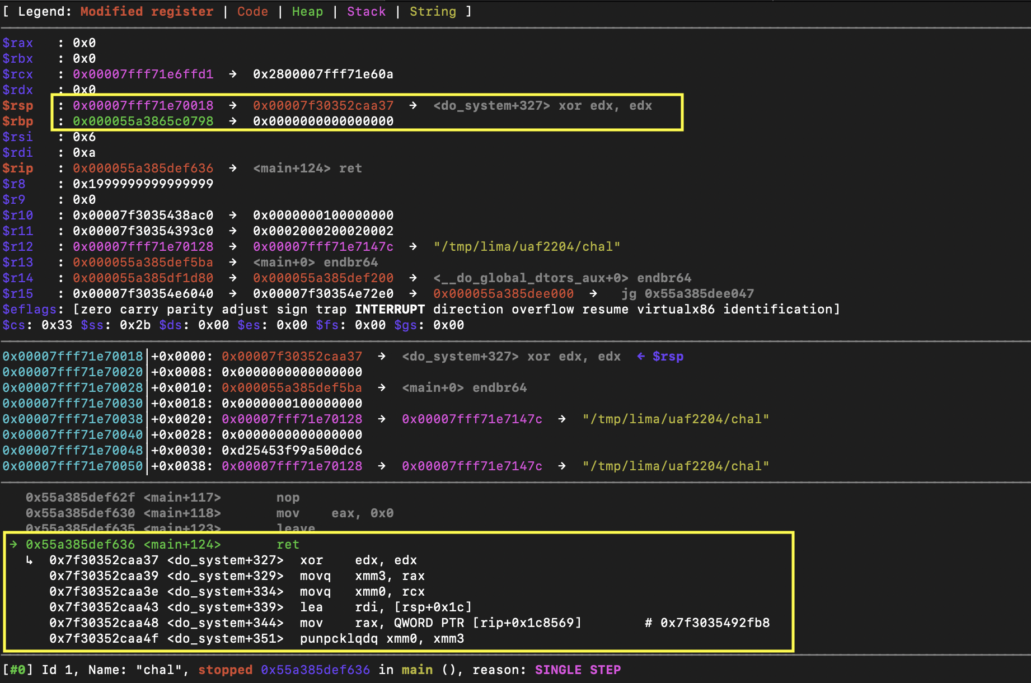Click the $rsi register label
The width and height of the screenshot is (1031, 683).
pyautogui.click(x=17, y=137)
